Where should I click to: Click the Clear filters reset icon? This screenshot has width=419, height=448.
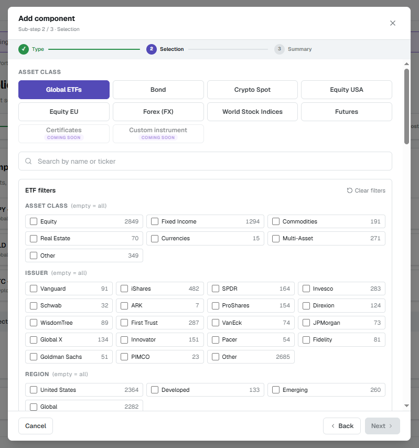click(350, 190)
